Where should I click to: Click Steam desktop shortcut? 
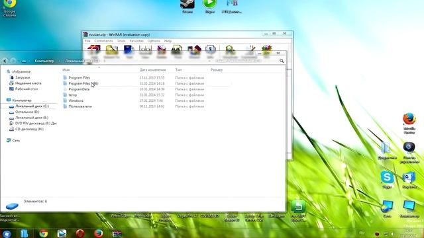click(x=187, y=7)
